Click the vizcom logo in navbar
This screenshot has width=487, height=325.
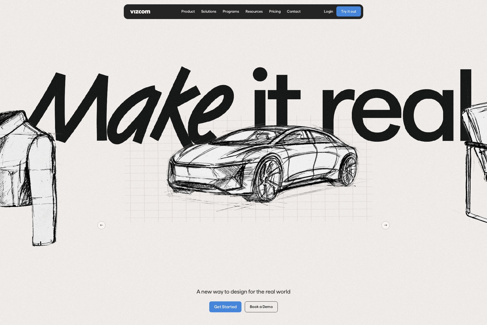point(140,12)
